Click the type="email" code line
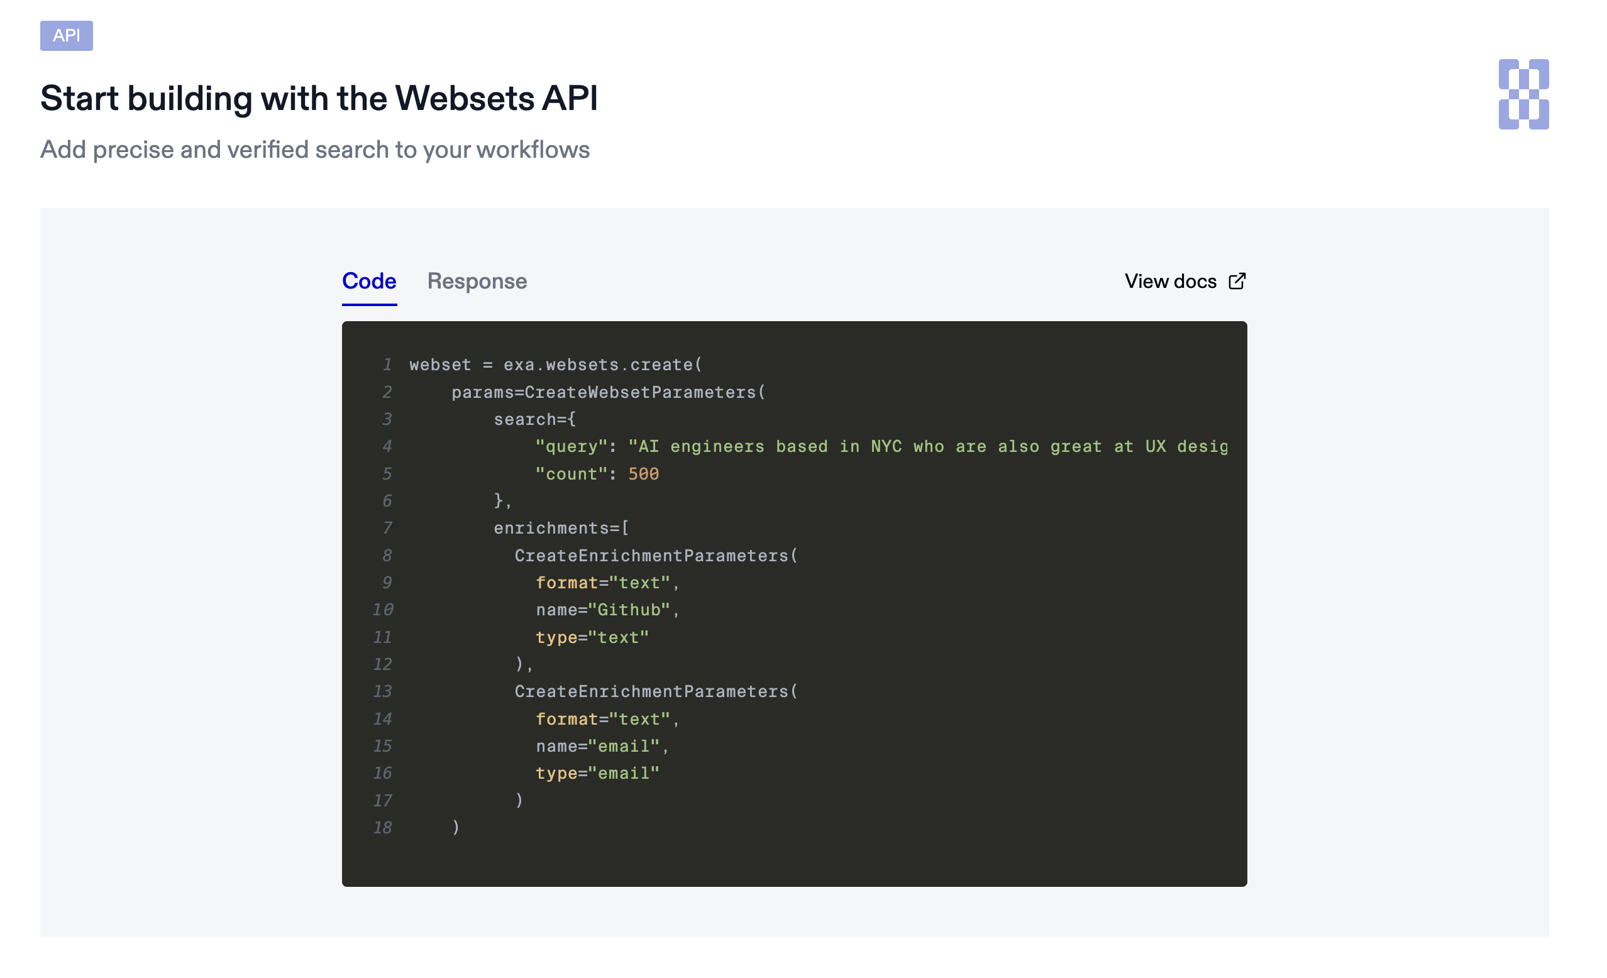This screenshot has width=1607, height=978. [x=597, y=773]
